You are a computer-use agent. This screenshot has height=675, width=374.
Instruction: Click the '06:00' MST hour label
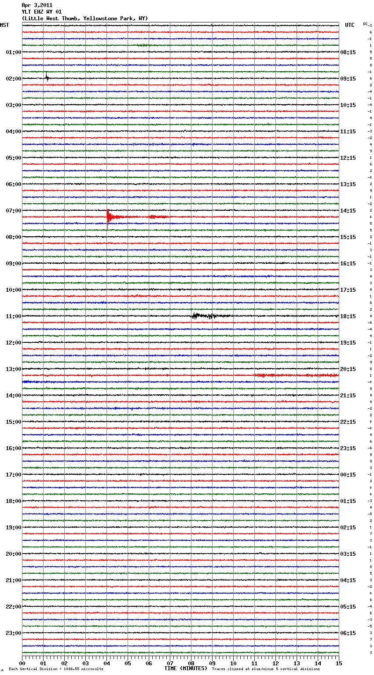coord(13,184)
